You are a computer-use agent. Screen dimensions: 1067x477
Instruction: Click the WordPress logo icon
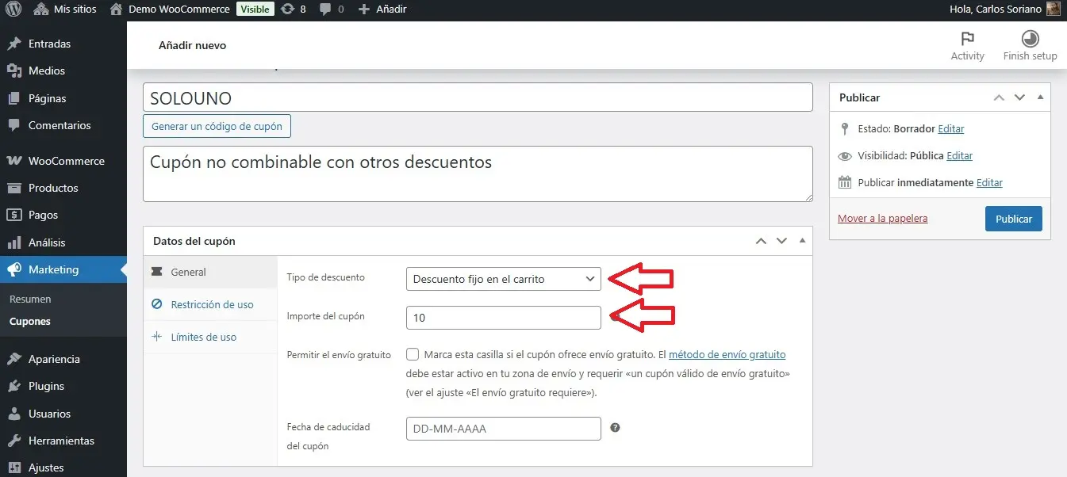point(14,10)
